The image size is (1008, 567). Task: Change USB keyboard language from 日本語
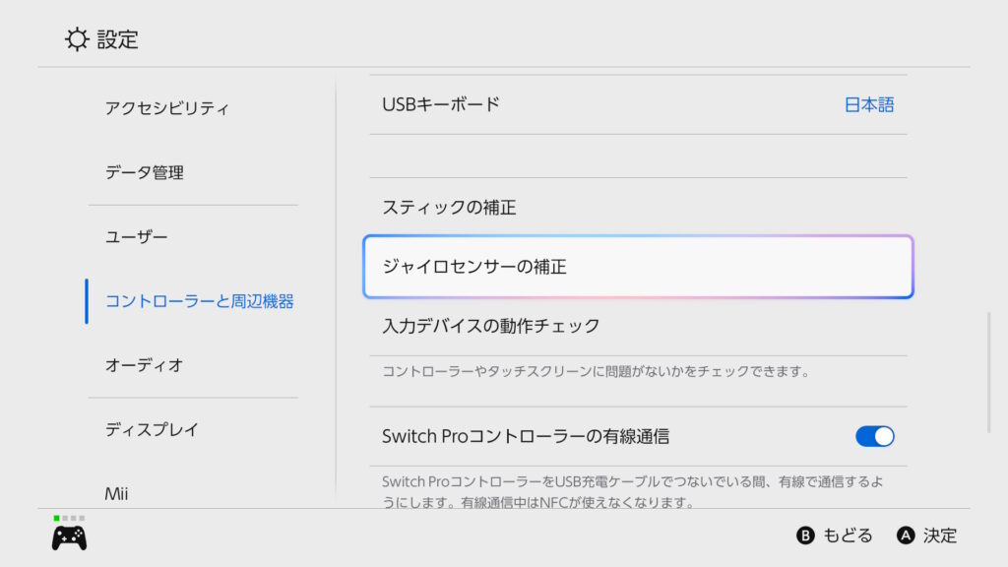(x=868, y=104)
